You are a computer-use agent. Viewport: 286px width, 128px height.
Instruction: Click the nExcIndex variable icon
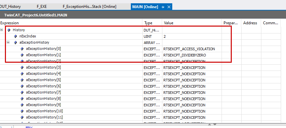15,36
